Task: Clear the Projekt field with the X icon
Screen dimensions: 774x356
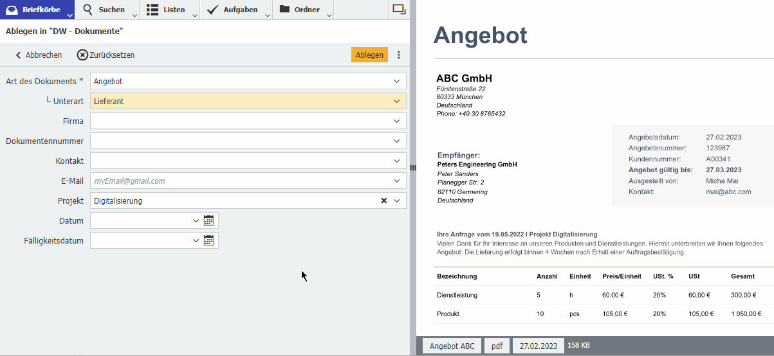Action: click(384, 201)
